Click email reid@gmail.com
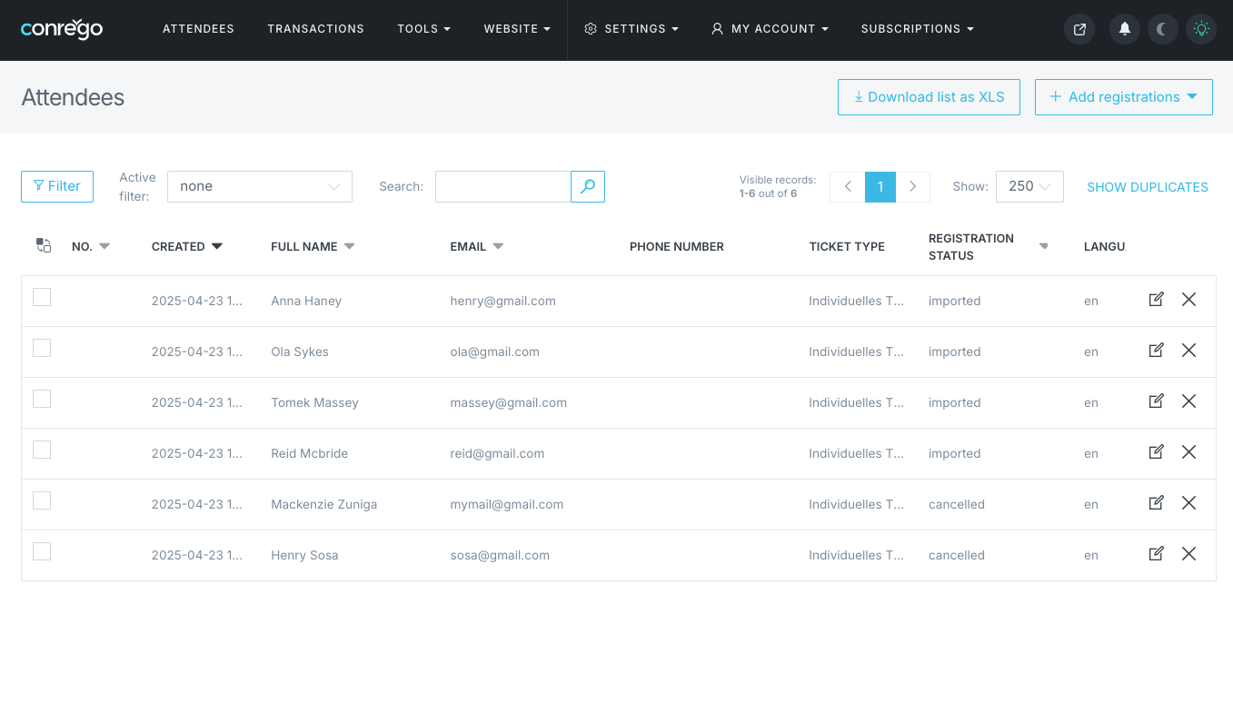This screenshot has width=1233, height=723. pyautogui.click(x=497, y=453)
